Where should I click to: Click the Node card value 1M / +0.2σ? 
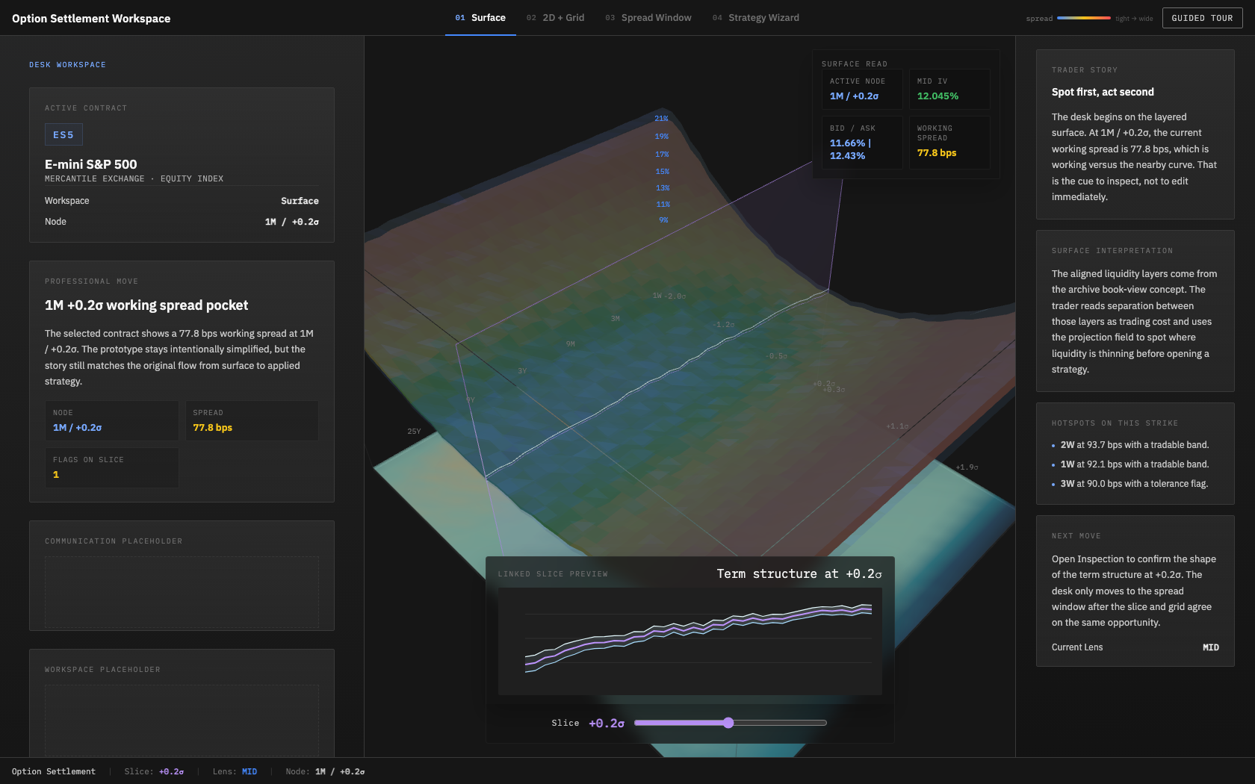click(x=77, y=428)
